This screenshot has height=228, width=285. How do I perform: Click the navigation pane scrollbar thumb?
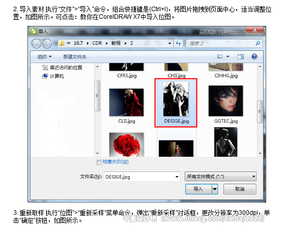97,96
